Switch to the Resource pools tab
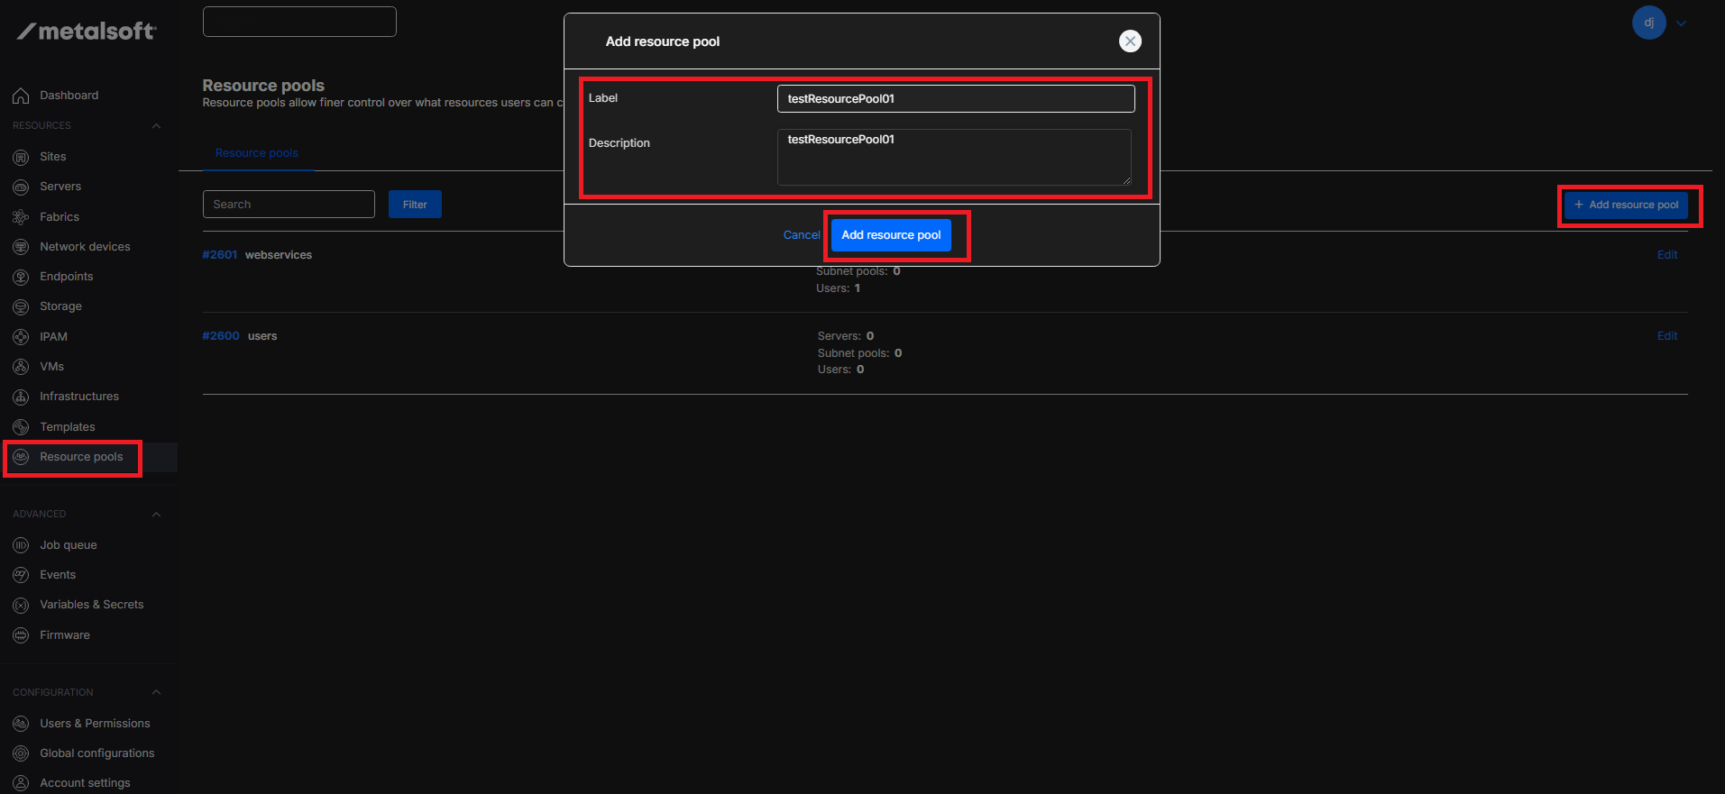The image size is (1725, 794). 256,153
